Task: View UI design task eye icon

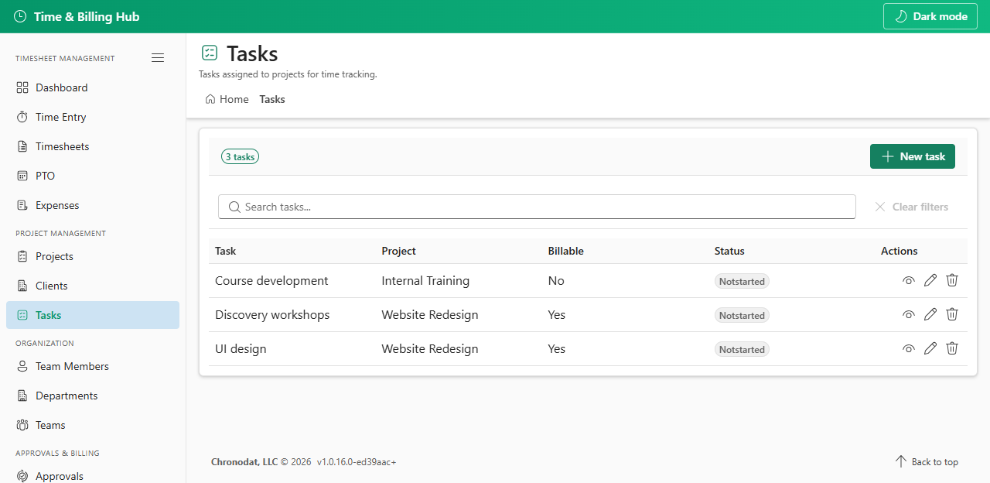Action: (x=909, y=349)
